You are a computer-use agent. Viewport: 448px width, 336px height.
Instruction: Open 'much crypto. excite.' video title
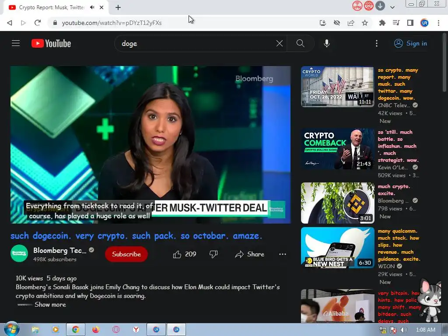pos(394,190)
